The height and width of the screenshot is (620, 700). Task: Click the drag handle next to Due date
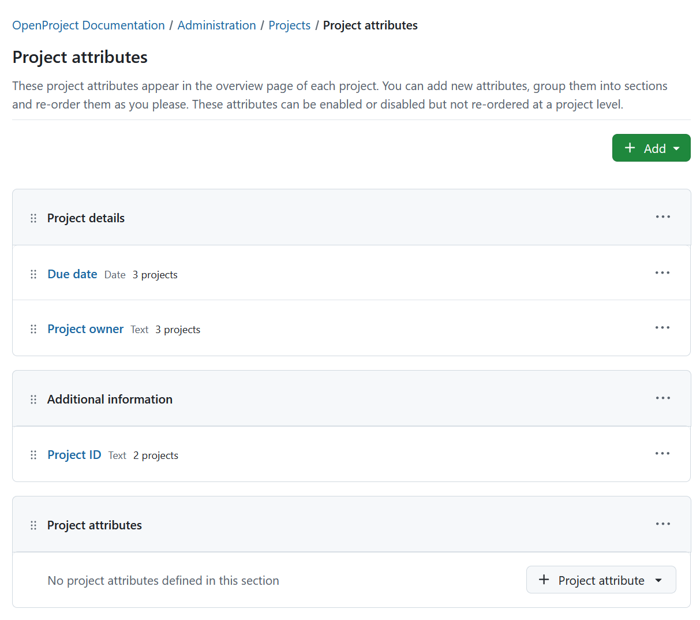click(x=33, y=274)
